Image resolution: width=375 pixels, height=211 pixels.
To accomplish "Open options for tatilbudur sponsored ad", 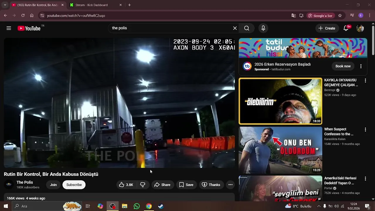I will click(361, 66).
